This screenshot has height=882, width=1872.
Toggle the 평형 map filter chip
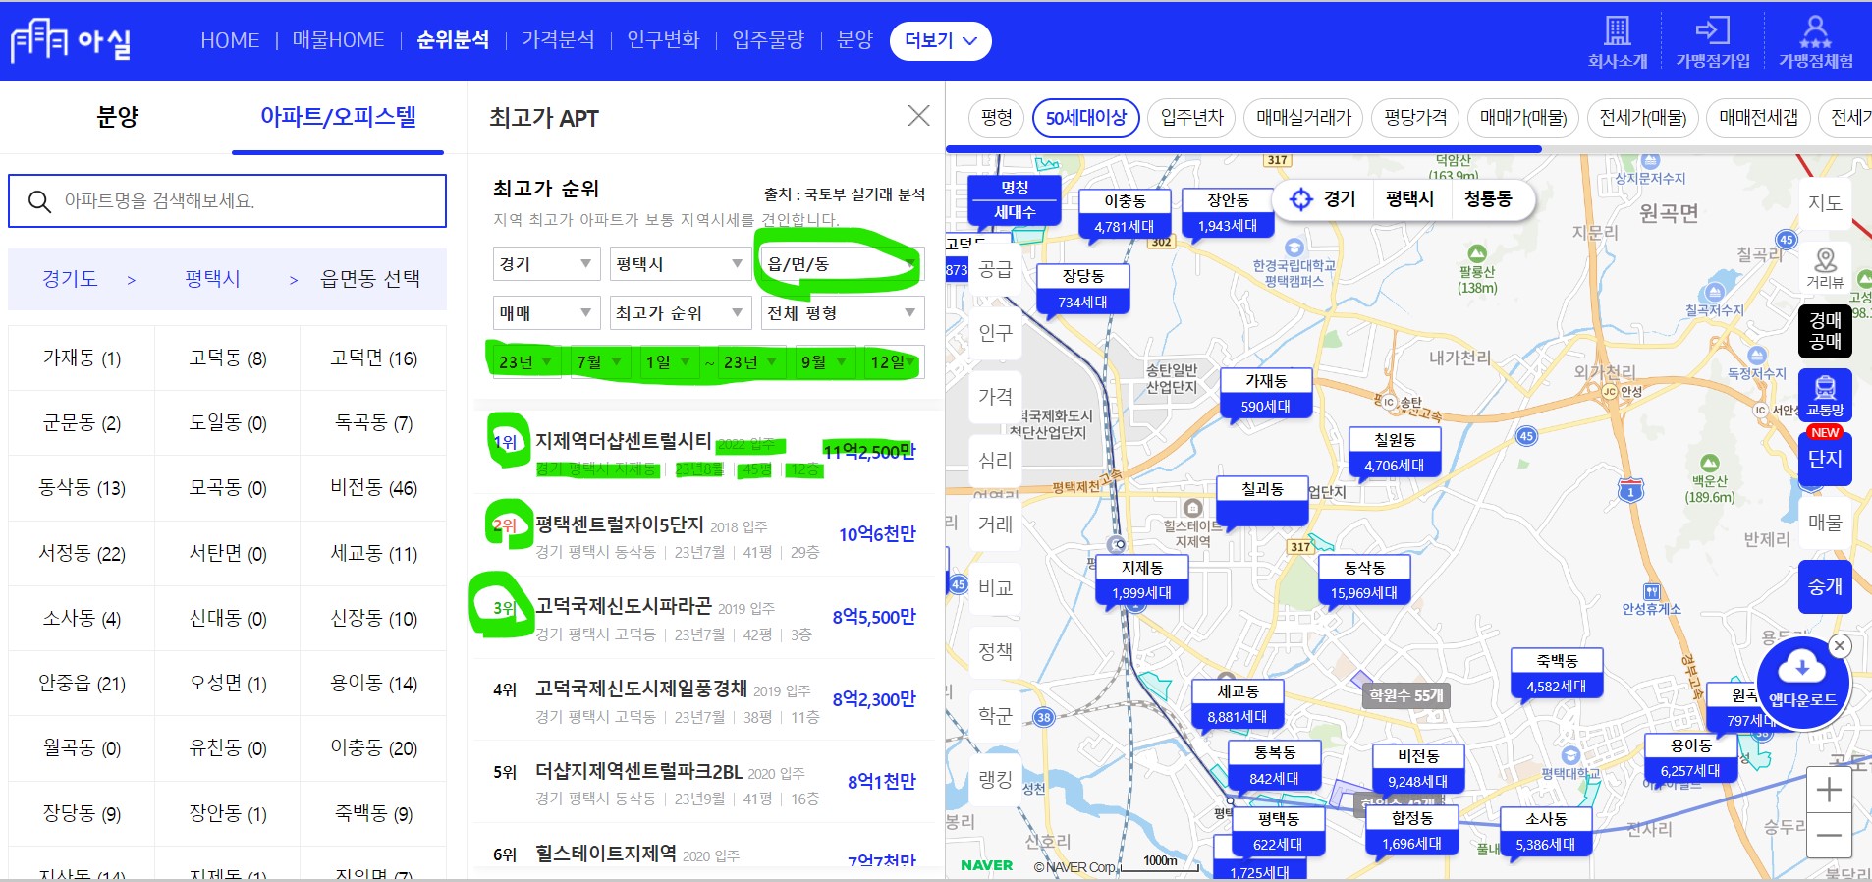pos(996,118)
